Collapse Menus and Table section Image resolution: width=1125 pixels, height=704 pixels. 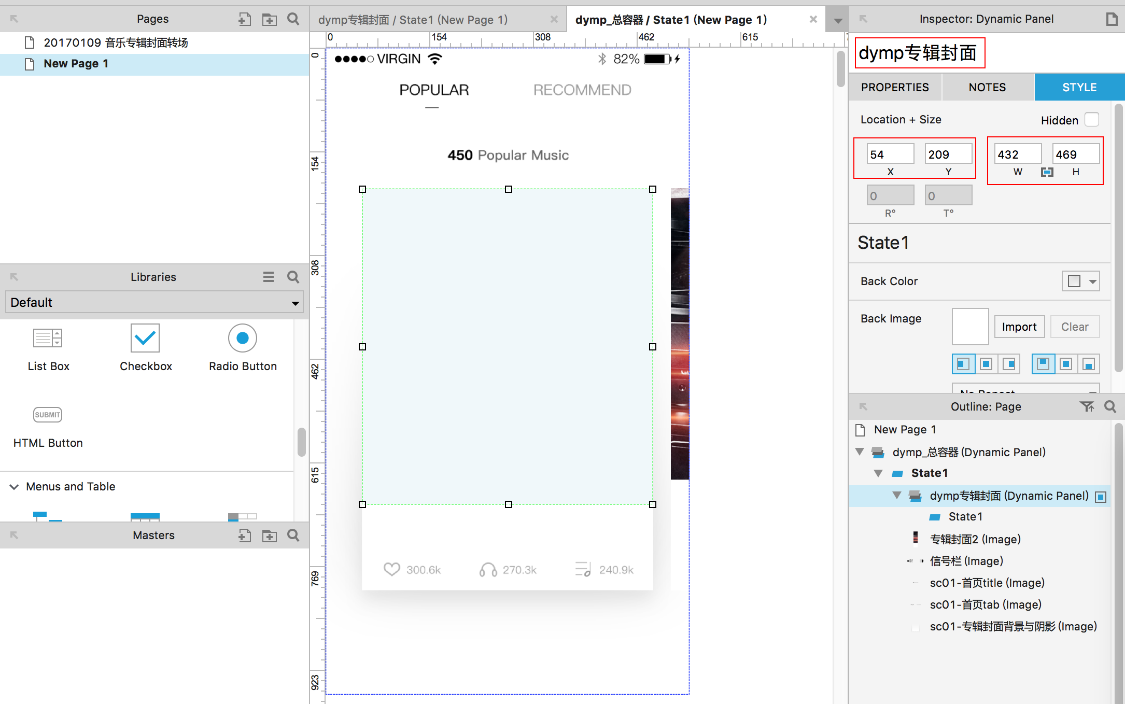15,486
